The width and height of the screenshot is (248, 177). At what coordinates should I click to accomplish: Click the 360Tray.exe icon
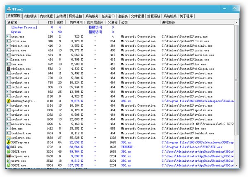pos(8,142)
